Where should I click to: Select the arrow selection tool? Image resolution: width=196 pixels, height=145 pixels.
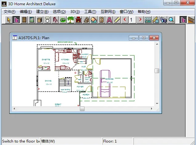coord(9,20)
